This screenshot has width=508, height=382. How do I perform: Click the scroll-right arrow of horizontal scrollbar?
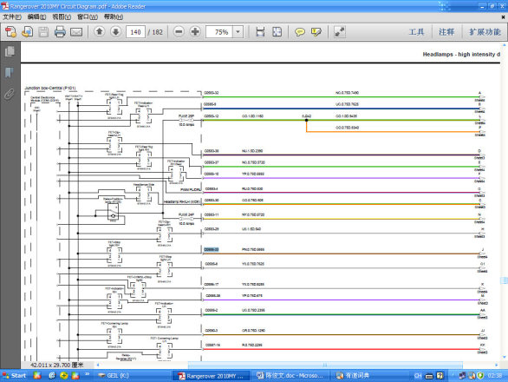pyautogui.click(x=497, y=365)
